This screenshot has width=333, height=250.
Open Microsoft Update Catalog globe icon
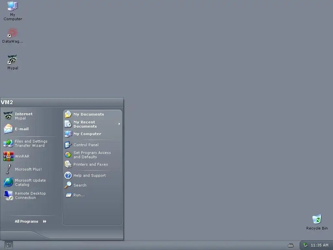8,182
